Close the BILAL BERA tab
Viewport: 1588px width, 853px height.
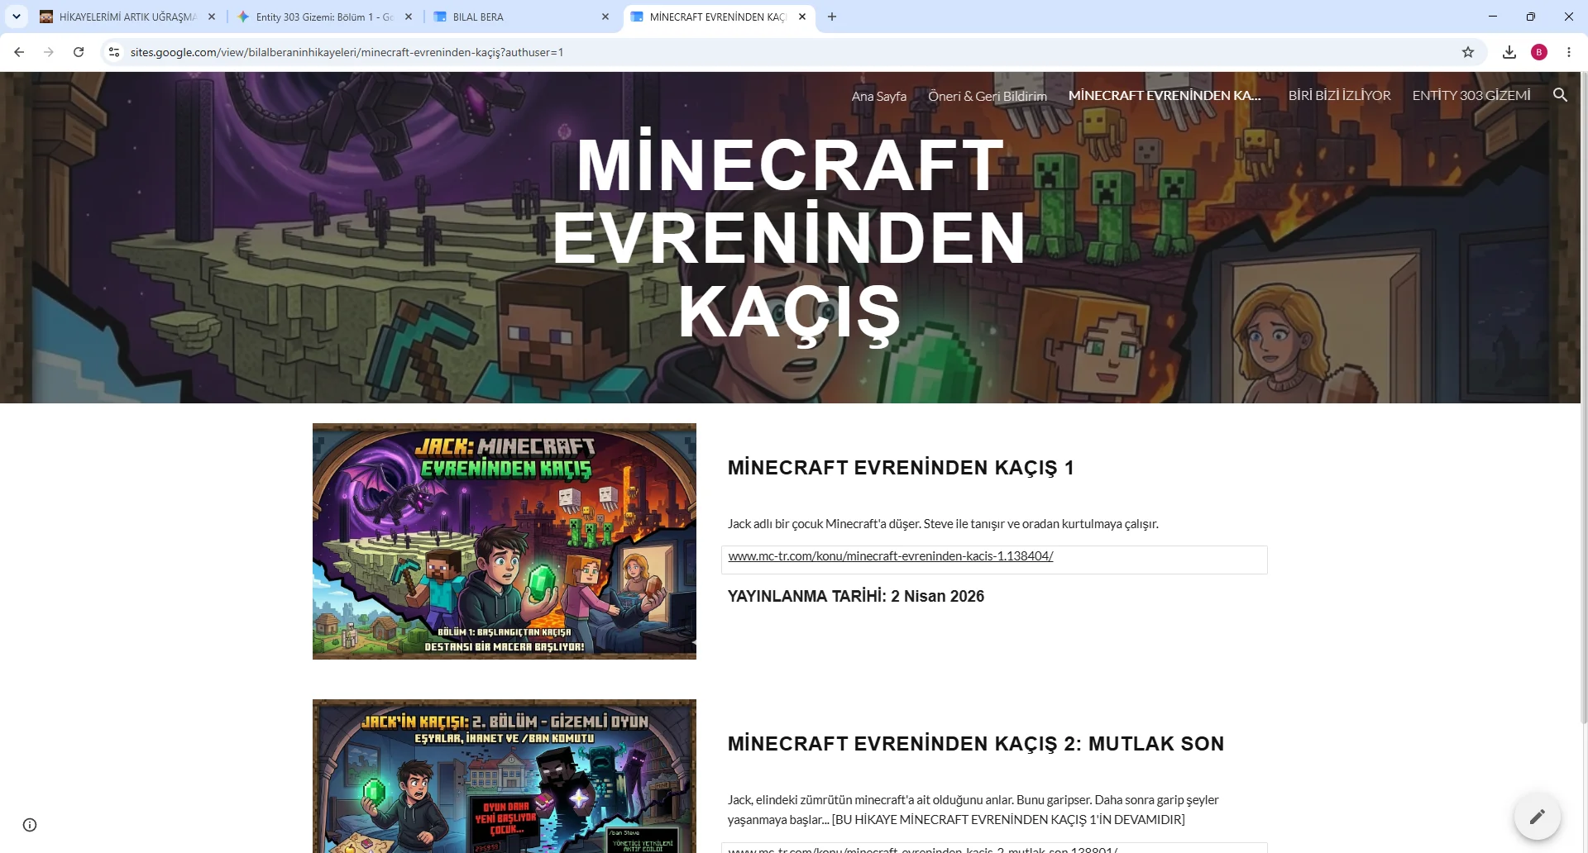pos(605,17)
